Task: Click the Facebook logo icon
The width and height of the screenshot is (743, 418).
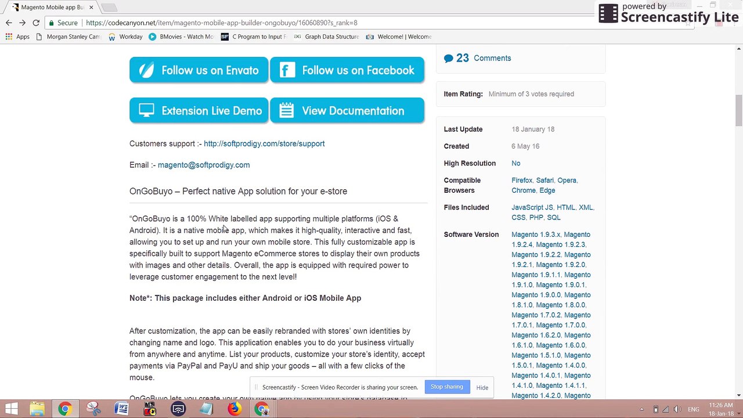Action: tap(287, 70)
